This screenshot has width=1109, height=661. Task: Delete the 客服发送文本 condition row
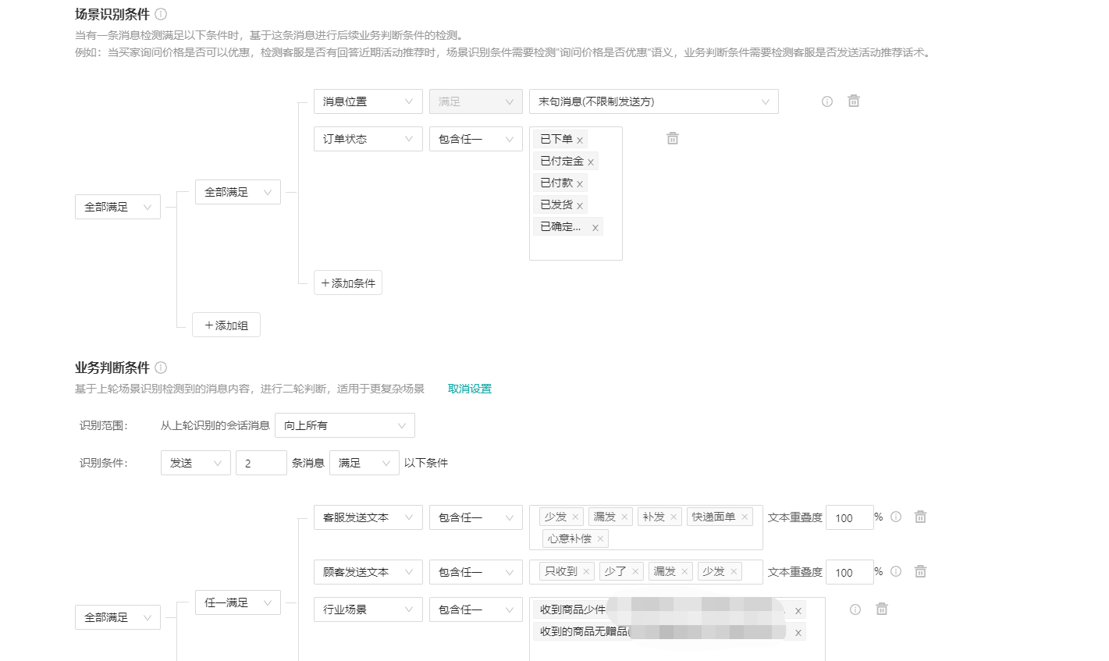[x=921, y=517]
